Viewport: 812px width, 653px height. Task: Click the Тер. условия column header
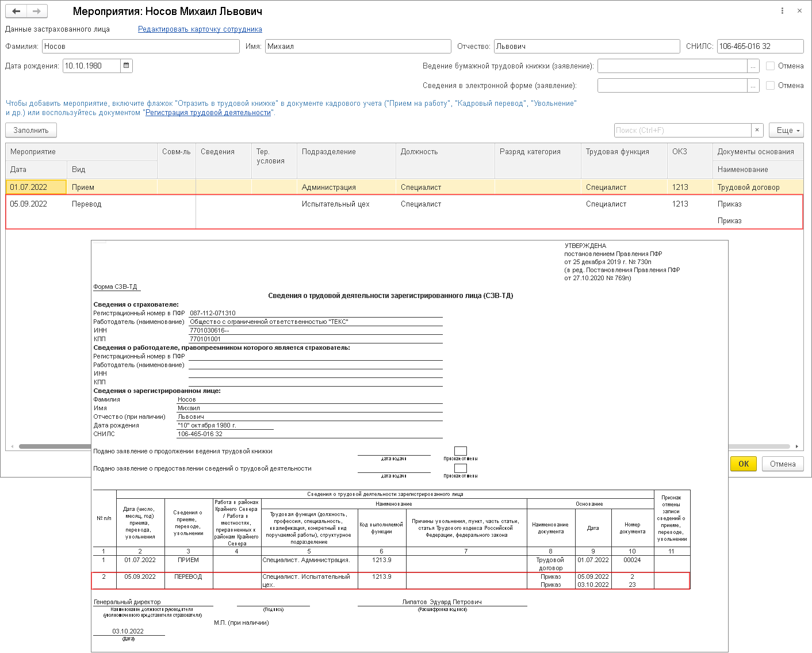pyautogui.click(x=274, y=161)
